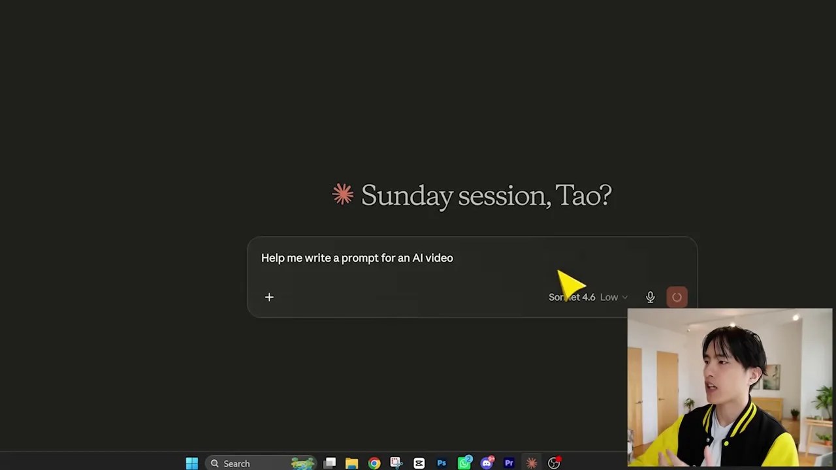The image size is (836, 470).
Task: Open Premiere Pro from the taskbar
Action: click(509, 463)
